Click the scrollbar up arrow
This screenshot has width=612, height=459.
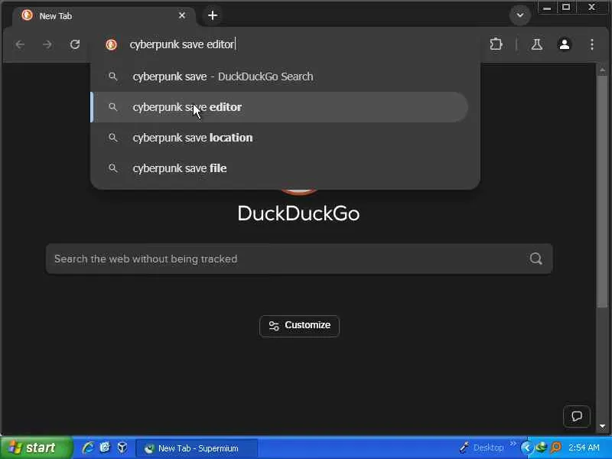(x=602, y=70)
